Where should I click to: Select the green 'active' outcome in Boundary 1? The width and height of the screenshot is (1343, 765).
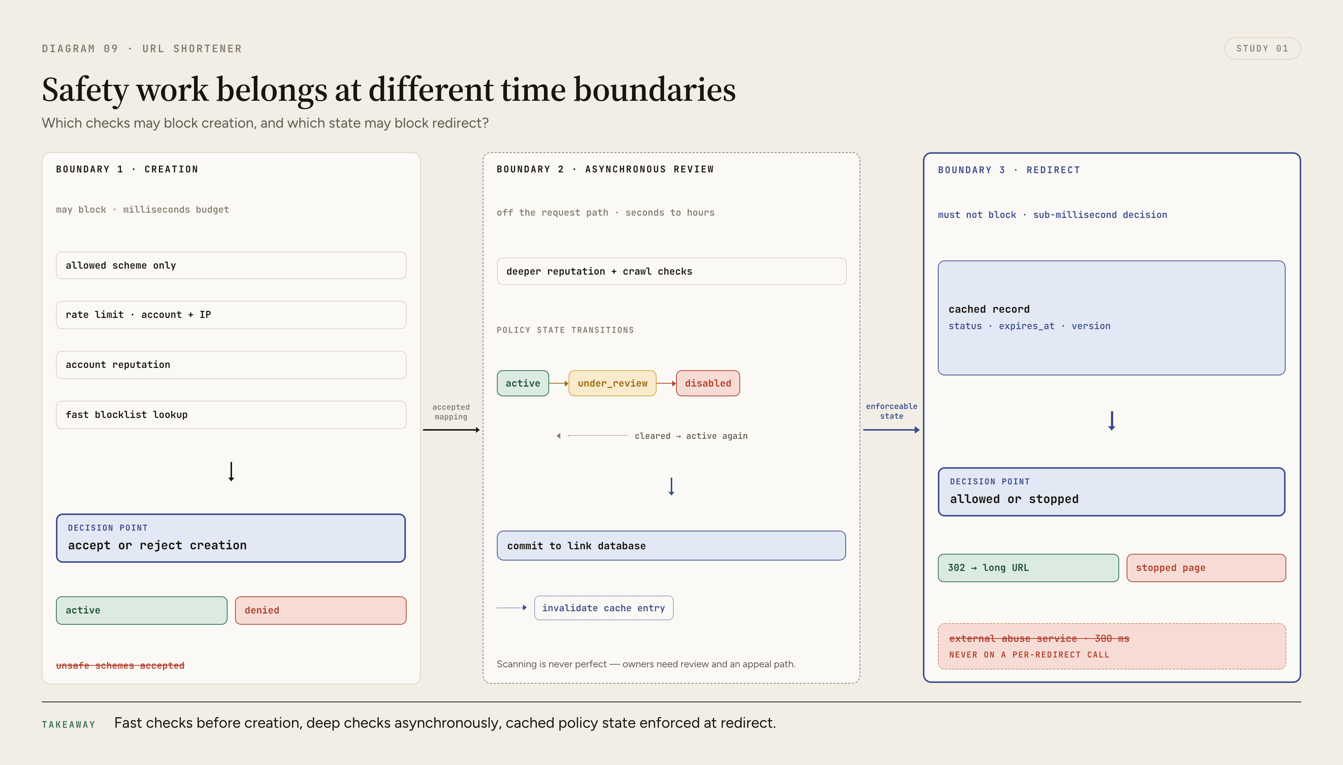[142, 610]
